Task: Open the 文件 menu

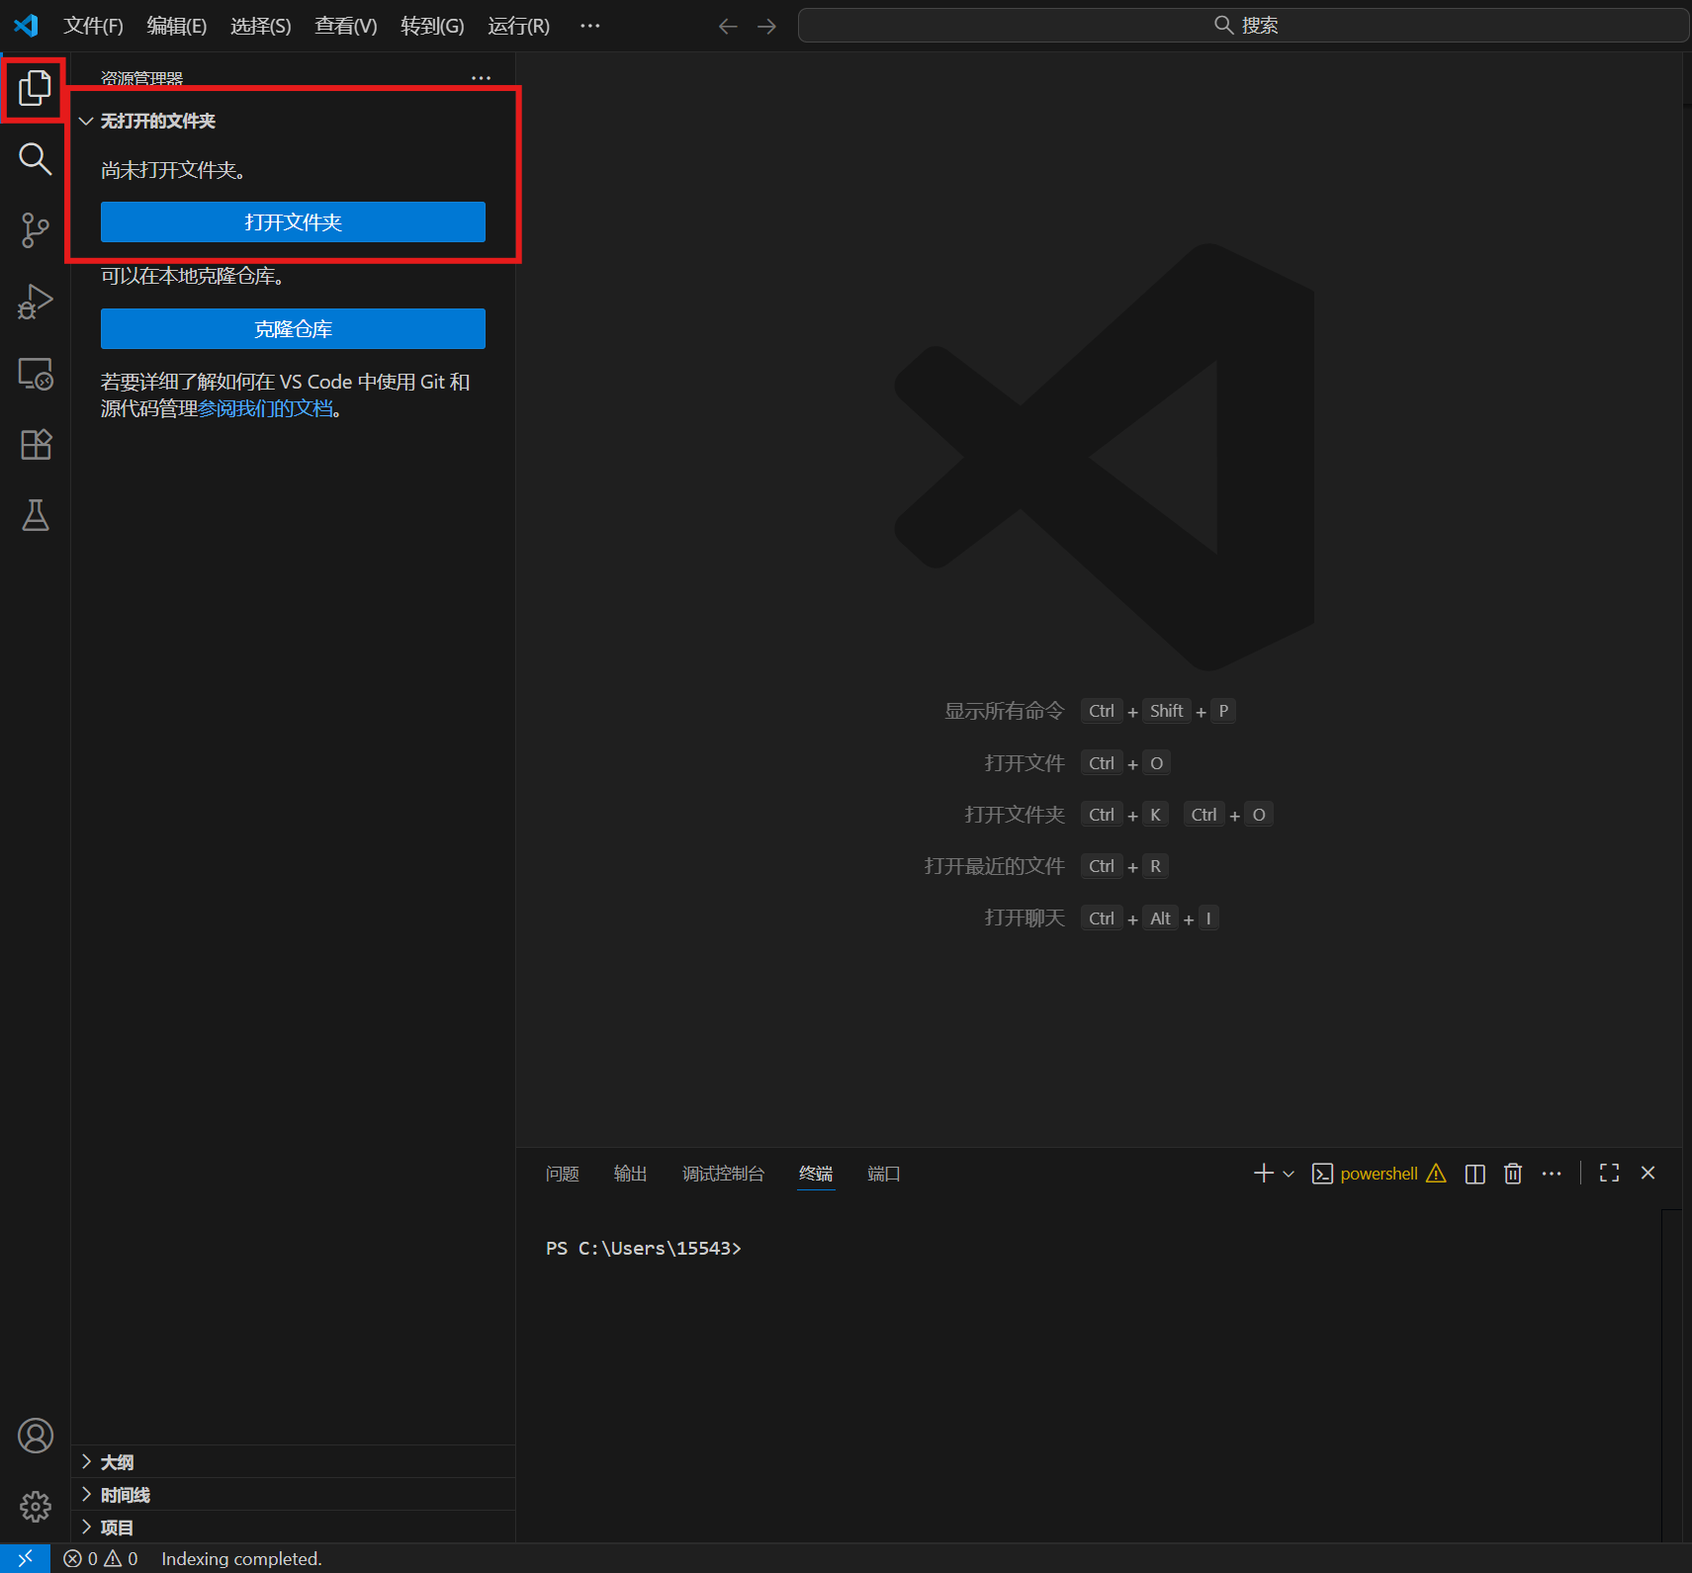Action: click(93, 25)
